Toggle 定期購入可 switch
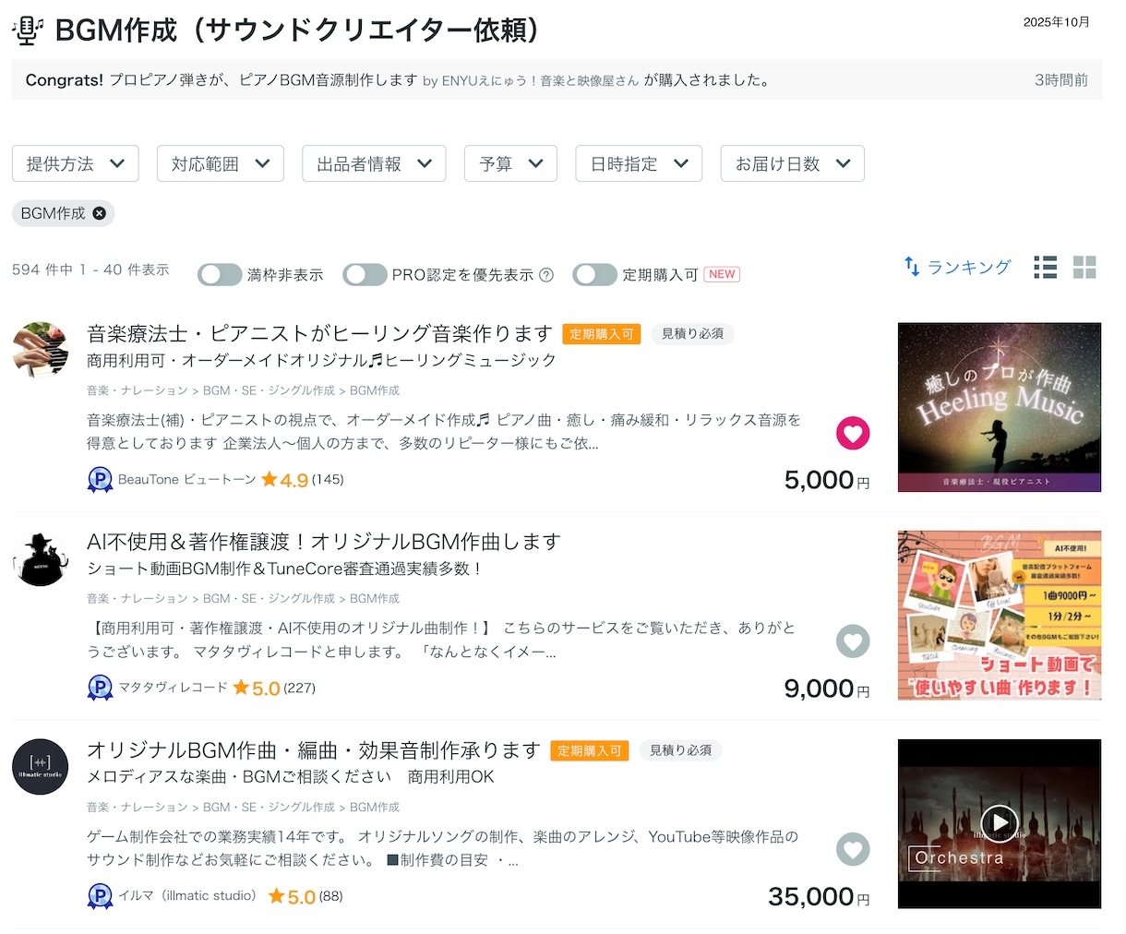 pos(594,275)
